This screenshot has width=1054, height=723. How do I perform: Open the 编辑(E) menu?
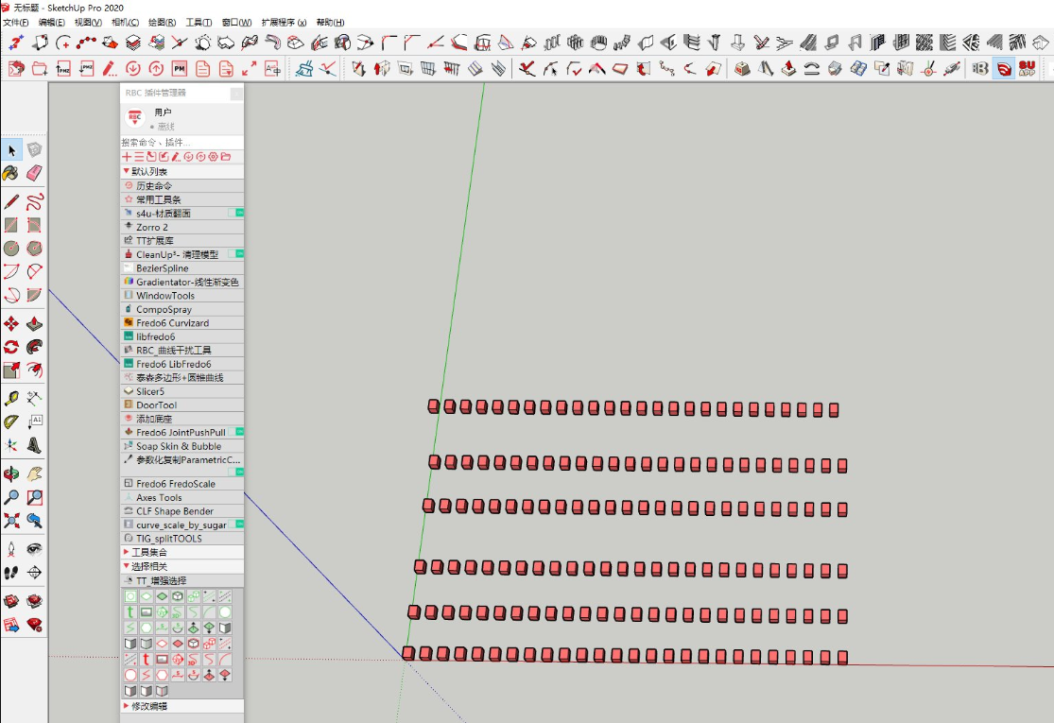[51, 22]
